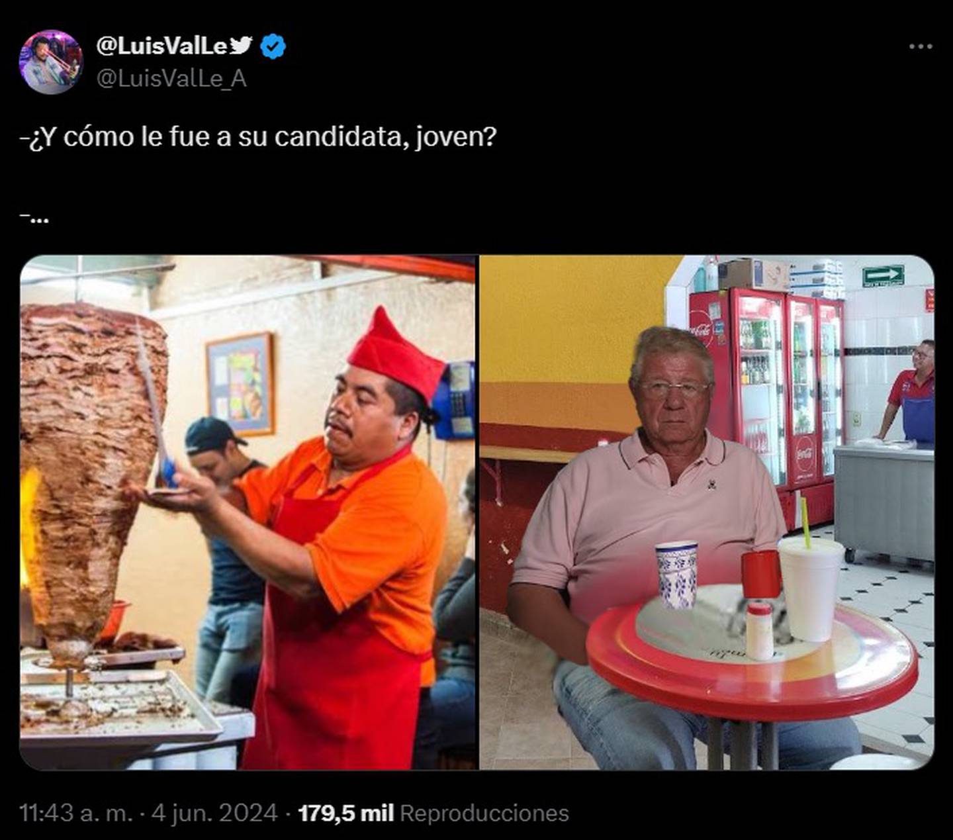Screen dimensions: 953x840
Task: Click the "-..." reply line in tweet
Action: click(34, 216)
